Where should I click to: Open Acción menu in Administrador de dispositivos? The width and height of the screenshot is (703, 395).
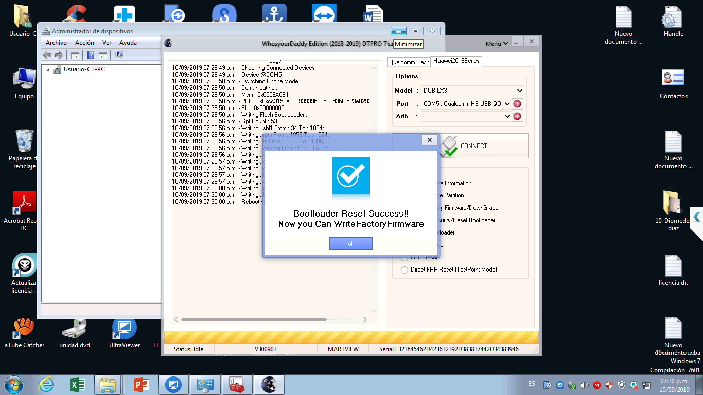[x=84, y=43]
